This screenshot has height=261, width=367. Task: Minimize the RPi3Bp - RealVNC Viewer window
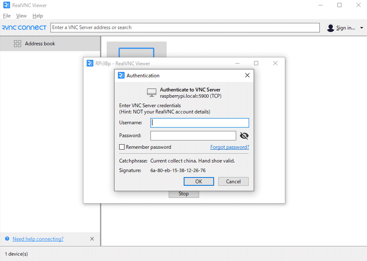(x=237, y=63)
